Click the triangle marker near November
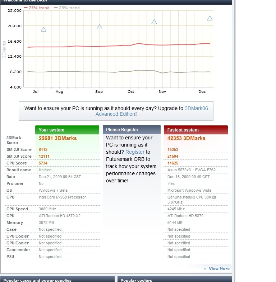 154,22
